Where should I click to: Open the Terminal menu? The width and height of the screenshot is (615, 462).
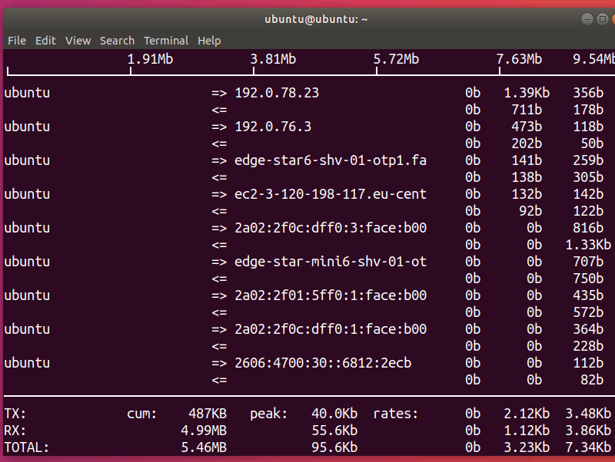pos(166,41)
